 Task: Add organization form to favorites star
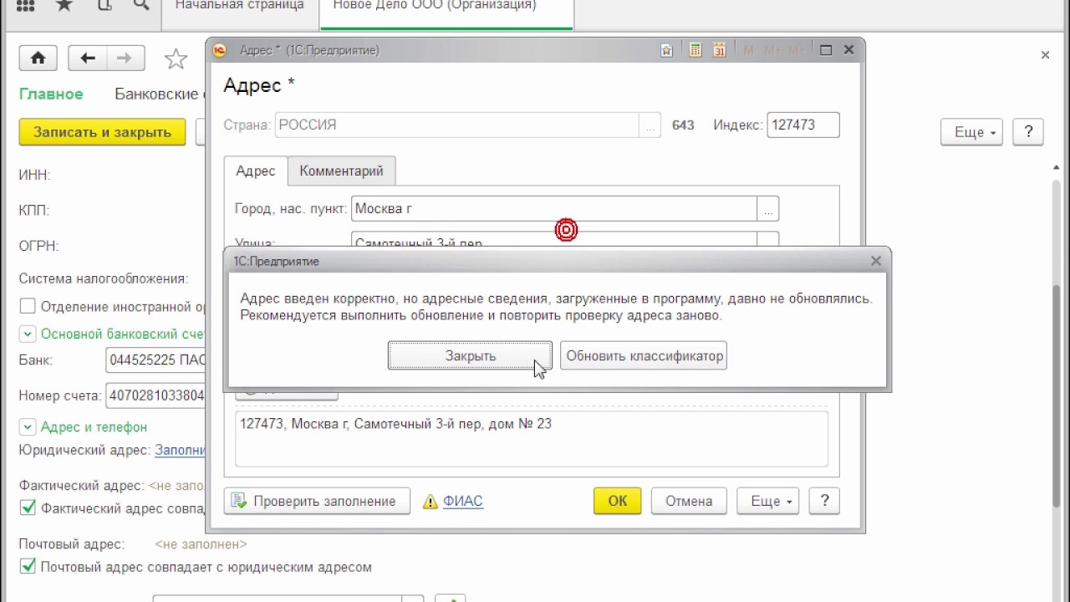coord(176,59)
